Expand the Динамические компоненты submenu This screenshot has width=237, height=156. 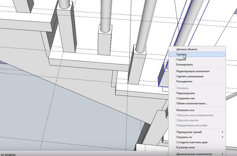[x=194, y=154]
